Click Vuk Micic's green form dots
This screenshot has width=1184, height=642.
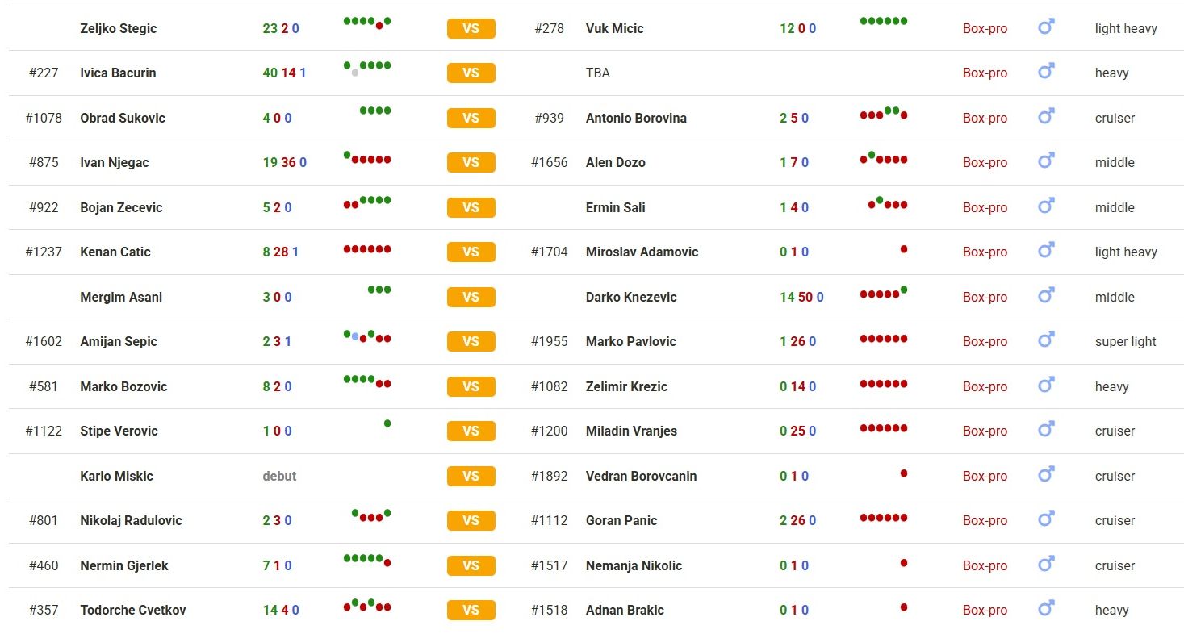pyautogui.click(x=884, y=21)
